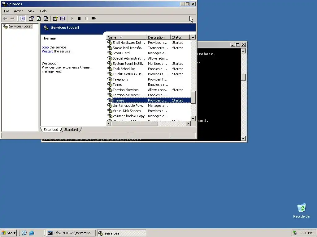
Task: Select Services (Local) tree node
Action: [x=20, y=26]
